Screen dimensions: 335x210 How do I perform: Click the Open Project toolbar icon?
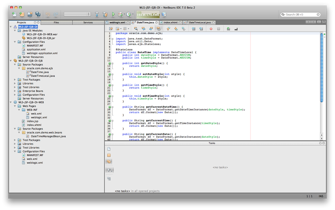[x=30, y=14]
